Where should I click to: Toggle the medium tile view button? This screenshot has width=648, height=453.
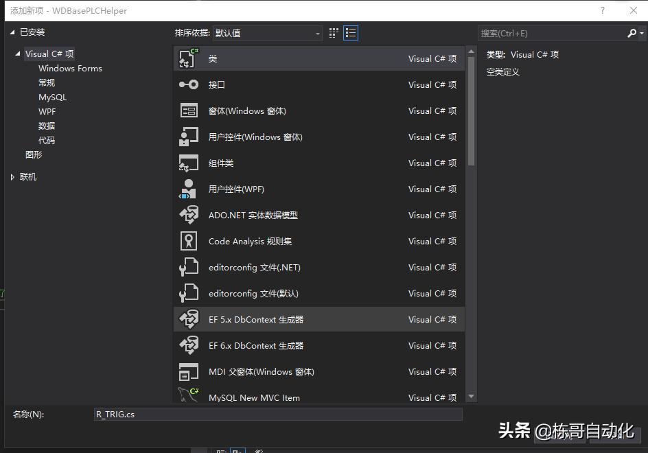334,32
